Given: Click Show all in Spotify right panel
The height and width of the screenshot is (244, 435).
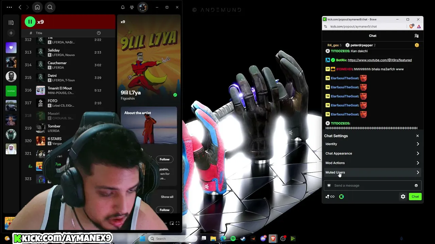Looking at the screenshot, I should coord(167,197).
